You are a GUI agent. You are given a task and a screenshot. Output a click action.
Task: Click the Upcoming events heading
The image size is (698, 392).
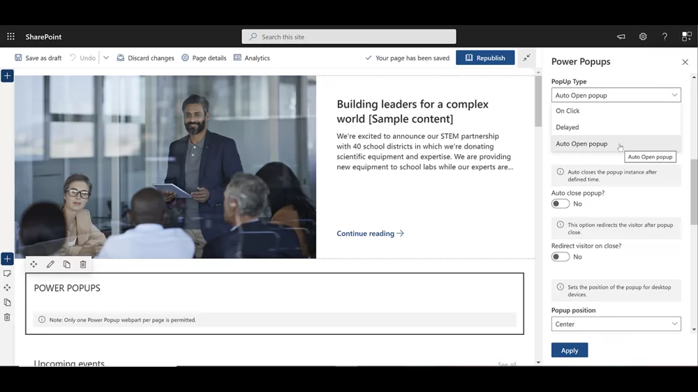[x=69, y=363]
